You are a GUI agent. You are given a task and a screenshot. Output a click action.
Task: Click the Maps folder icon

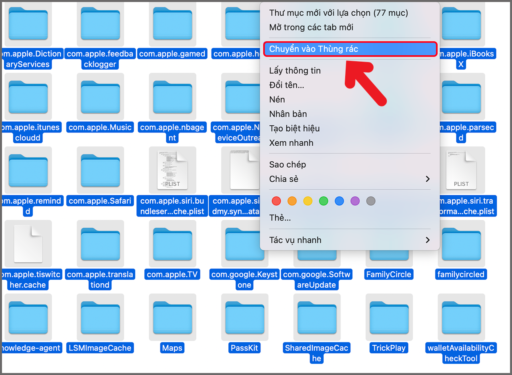pyautogui.click(x=172, y=317)
